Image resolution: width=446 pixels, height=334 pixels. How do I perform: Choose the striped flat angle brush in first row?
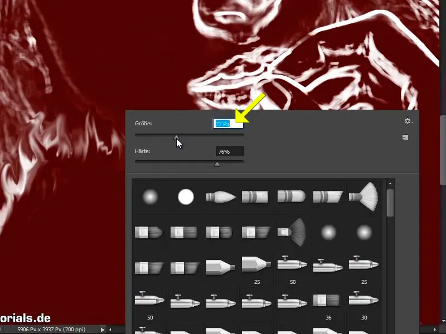click(328, 197)
